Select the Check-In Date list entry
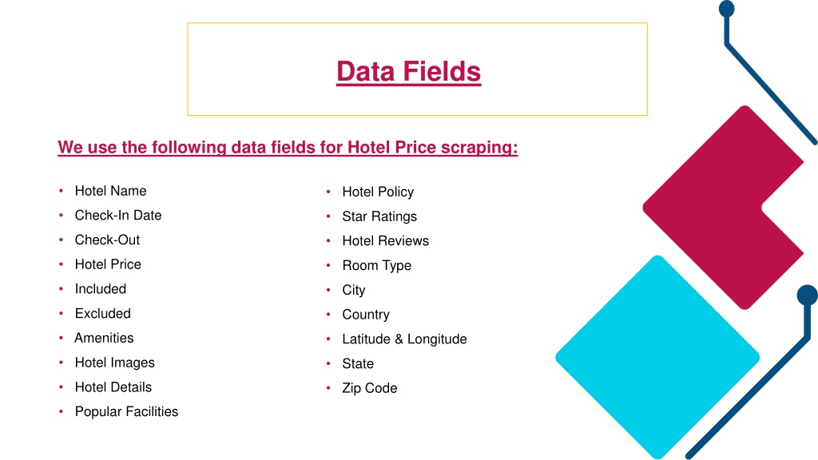The image size is (818, 460). coord(118,216)
